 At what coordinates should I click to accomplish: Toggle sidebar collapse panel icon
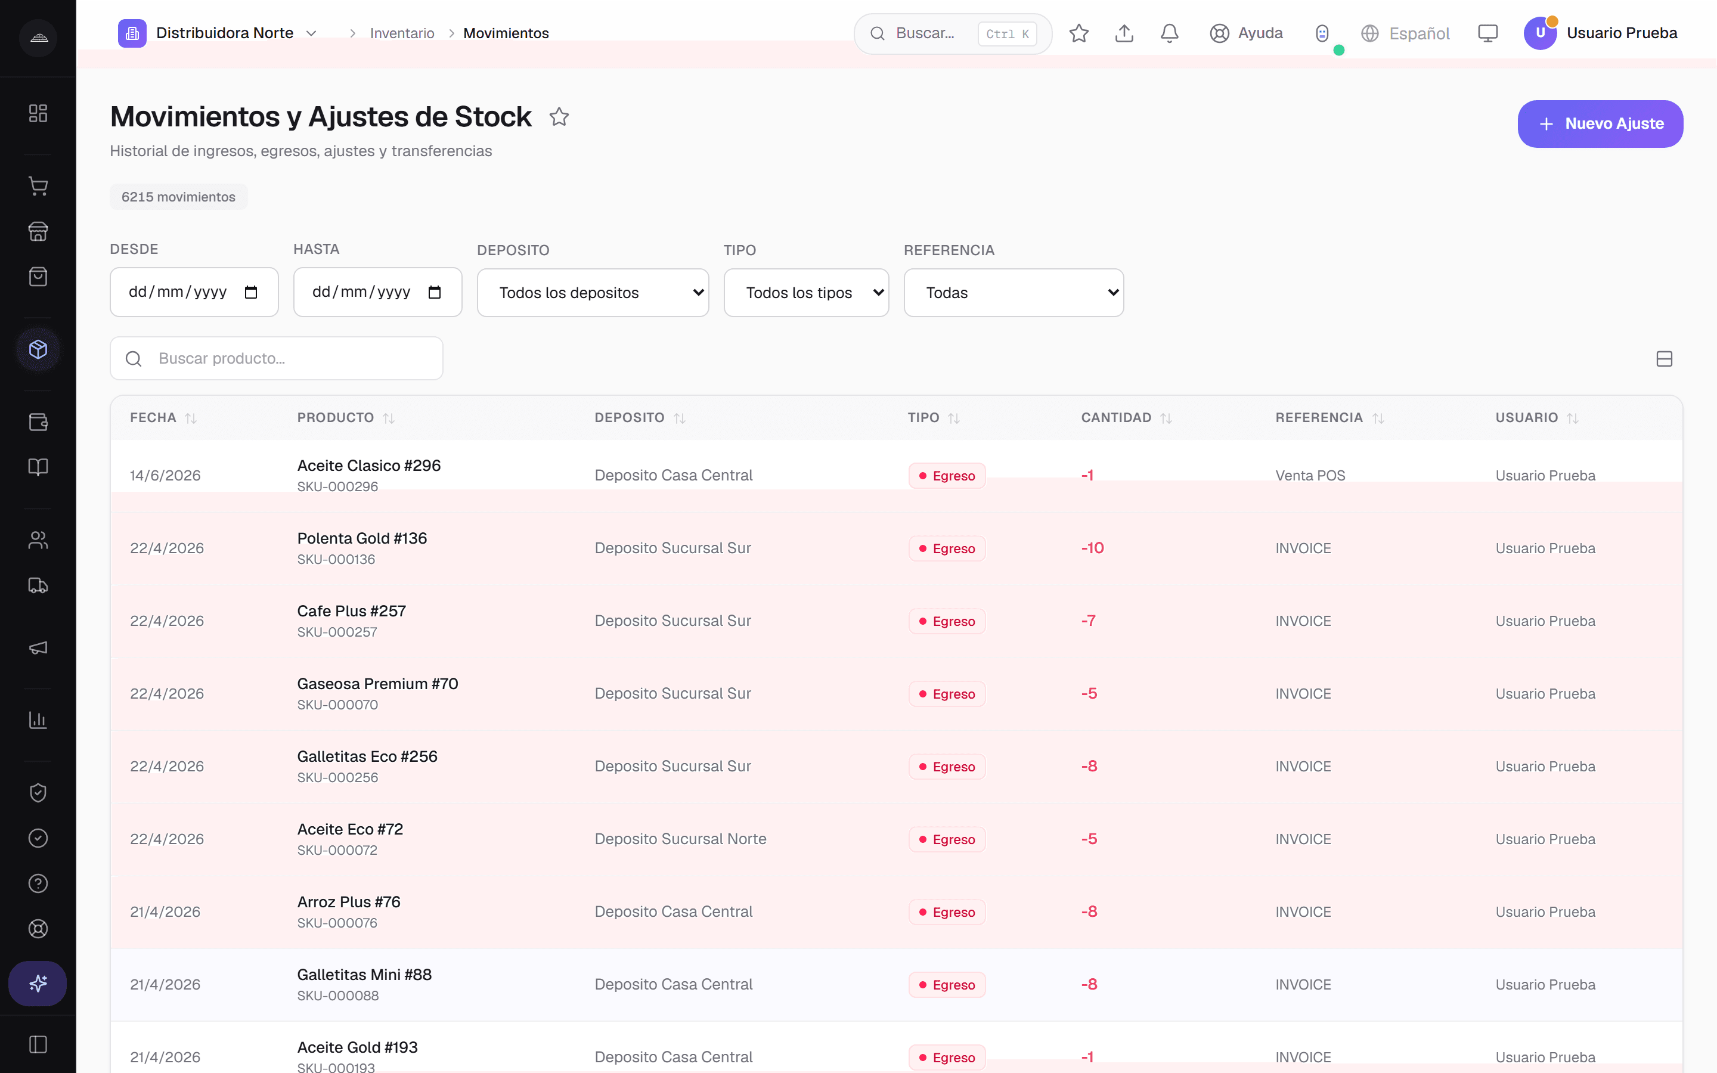pyautogui.click(x=38, y=1044)
